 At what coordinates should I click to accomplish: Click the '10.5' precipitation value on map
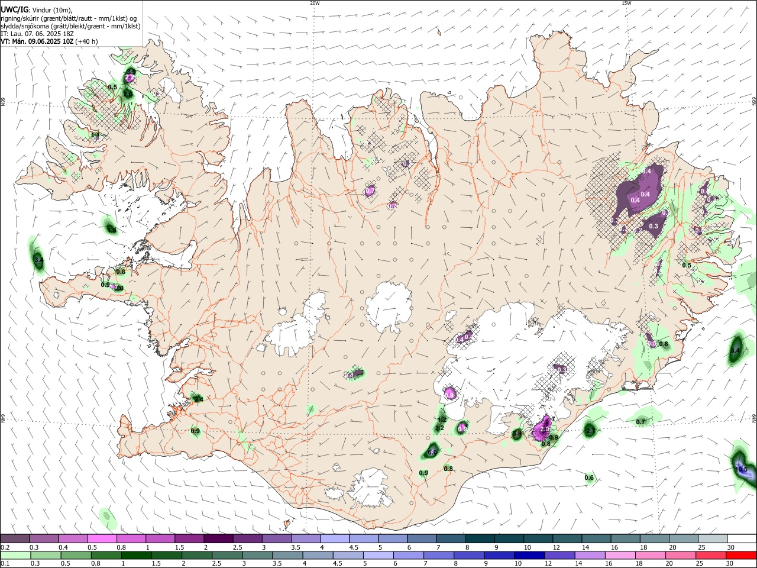(741, 470)
